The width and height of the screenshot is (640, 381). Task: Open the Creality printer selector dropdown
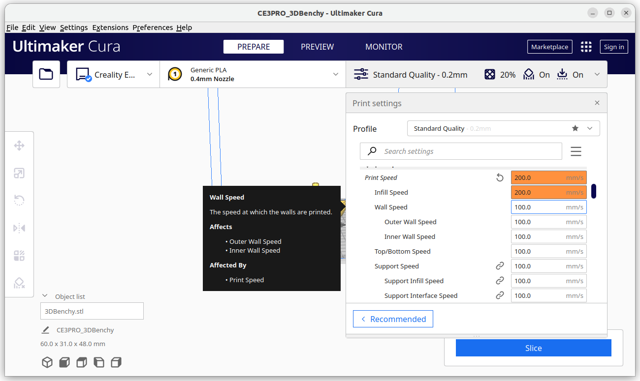pyautogui.click(x=113, y=74)
